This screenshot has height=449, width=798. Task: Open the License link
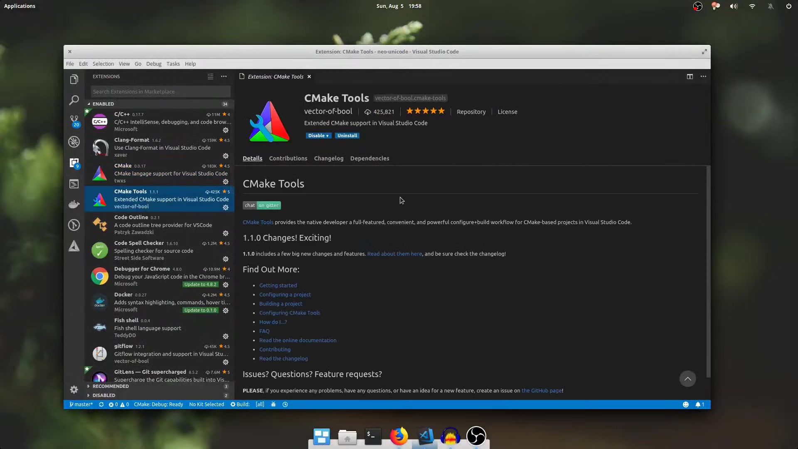click(x=507, y=112)
